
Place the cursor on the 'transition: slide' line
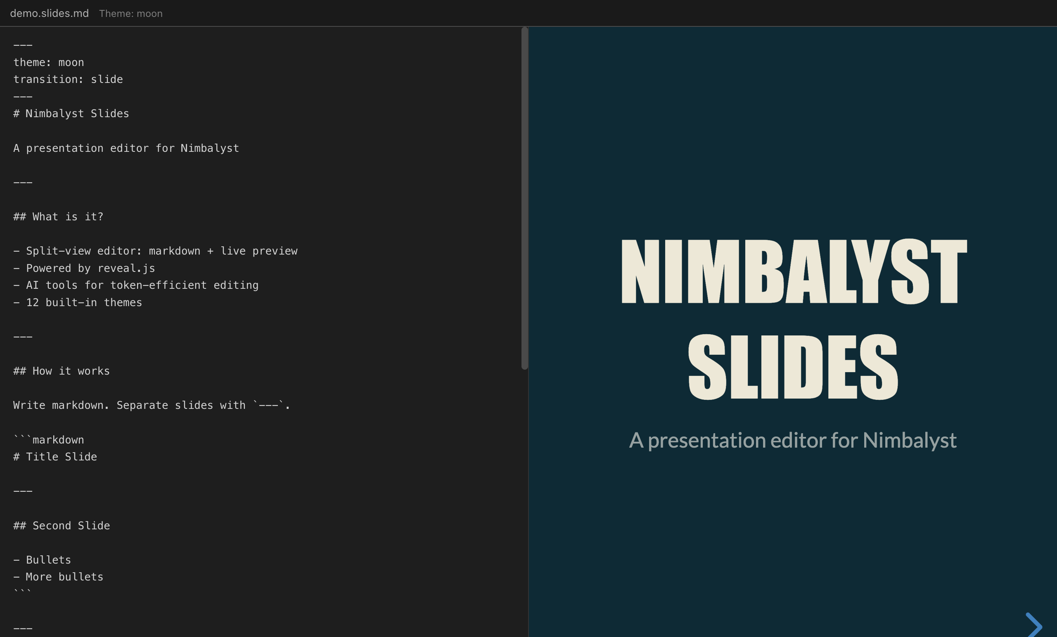click(67, 79)
